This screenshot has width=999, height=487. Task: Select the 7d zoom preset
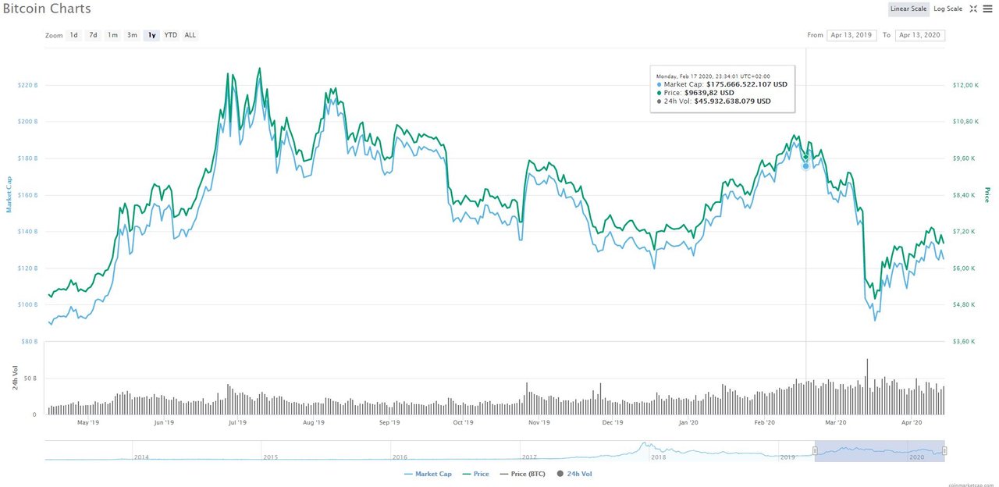point(92,35)
